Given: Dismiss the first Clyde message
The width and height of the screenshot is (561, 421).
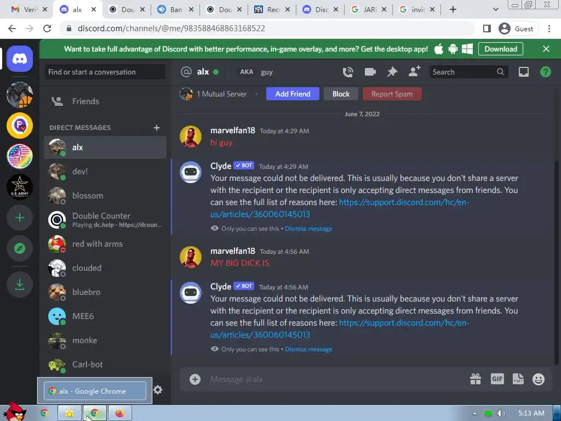Looking at the screenshot, I should click(308, 229).
